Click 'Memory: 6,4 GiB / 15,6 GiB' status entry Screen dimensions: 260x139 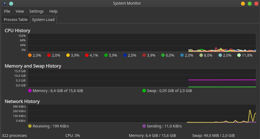point(152,136)
